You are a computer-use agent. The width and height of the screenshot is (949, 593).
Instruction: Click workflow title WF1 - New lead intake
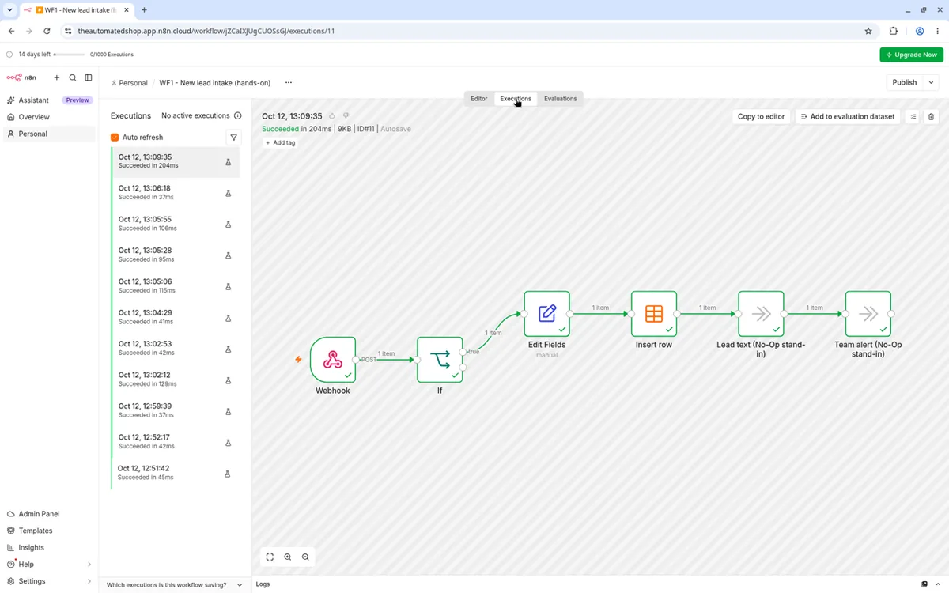(x=215, y=83)
